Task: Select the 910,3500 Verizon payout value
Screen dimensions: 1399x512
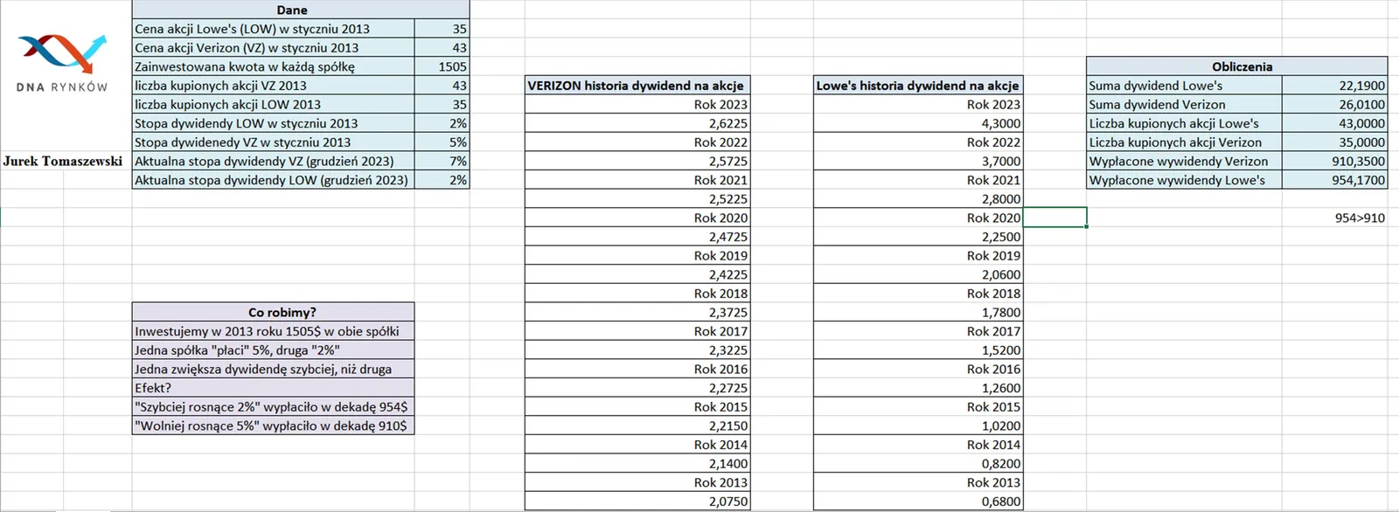Action: pos(1335,162)
